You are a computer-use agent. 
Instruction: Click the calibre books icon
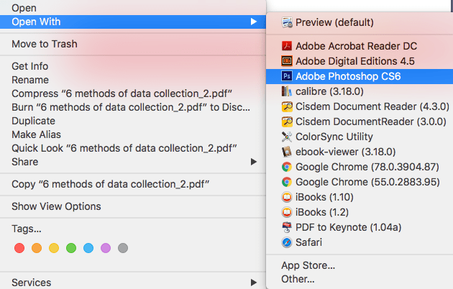tap(287, 91)
